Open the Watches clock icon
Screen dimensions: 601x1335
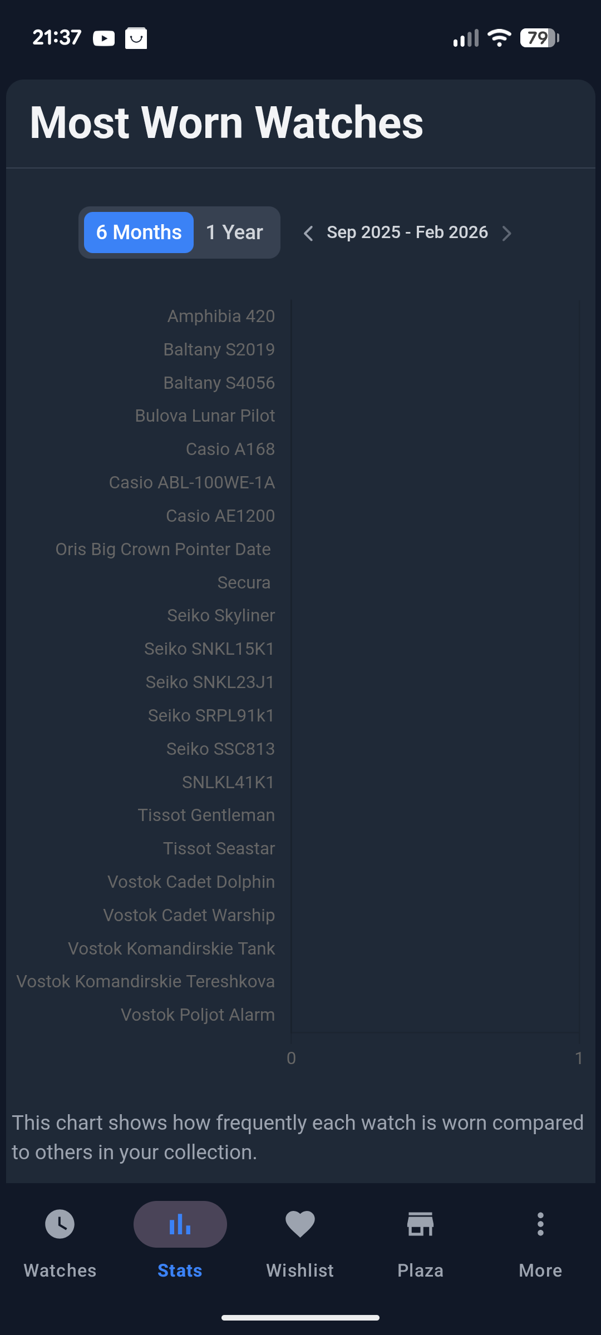point(60,1224)
